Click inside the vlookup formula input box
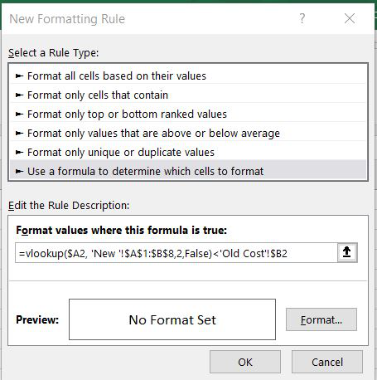 [x=176, y=253]
